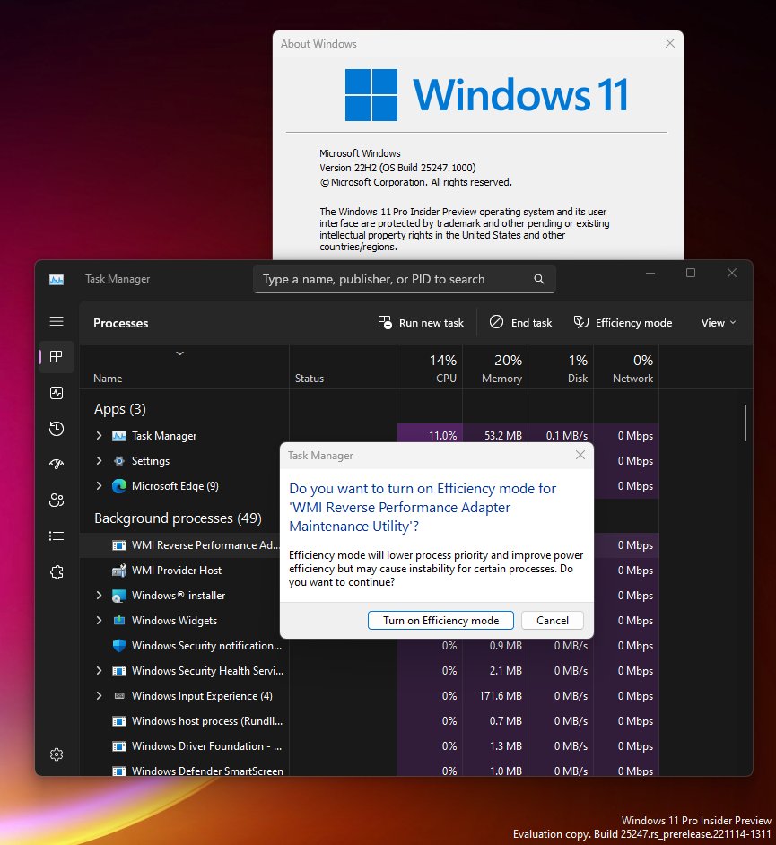Click the Windows Widgets process icon
The image size is (776, 845).
pos(119,620)
